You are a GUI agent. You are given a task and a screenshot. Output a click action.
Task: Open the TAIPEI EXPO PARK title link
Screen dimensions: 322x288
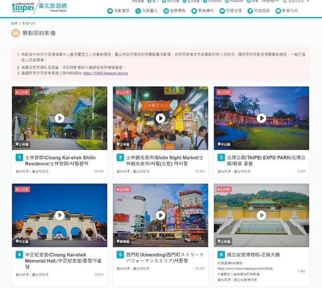(266, 161)
